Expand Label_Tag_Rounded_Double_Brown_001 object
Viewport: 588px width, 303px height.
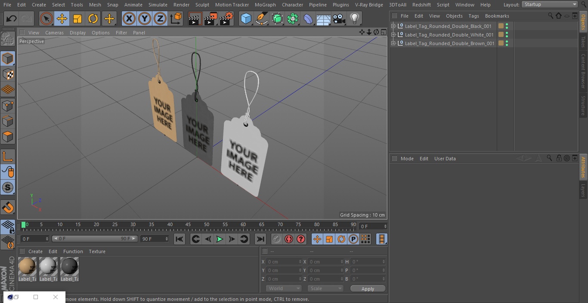[x=393, y=43]
